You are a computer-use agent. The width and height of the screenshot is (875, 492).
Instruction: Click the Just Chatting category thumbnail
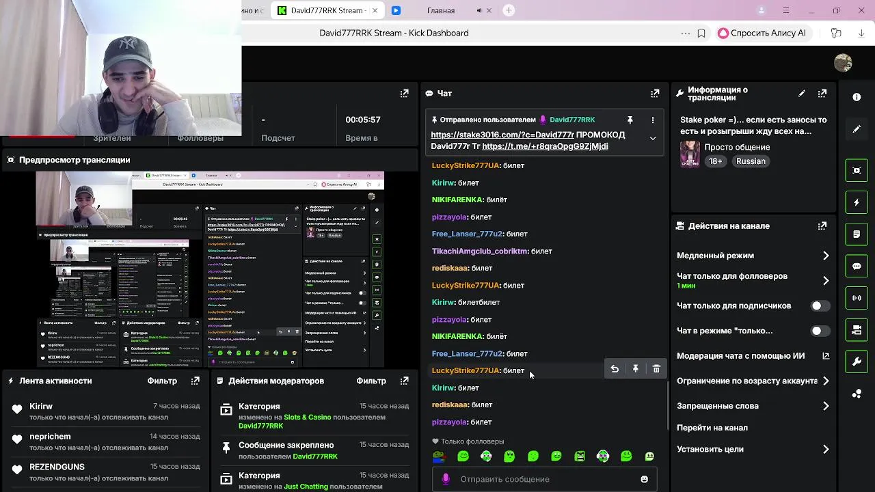(690, 154)
